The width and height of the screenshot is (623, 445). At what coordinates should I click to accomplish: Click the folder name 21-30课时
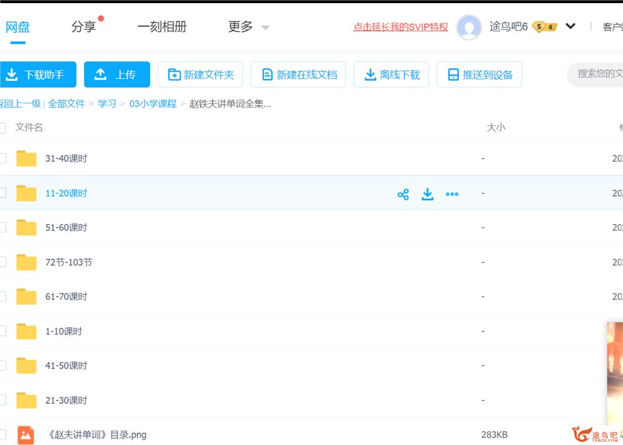tap(66, 401)
